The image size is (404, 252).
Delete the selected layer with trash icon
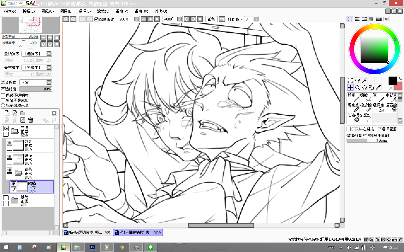point(31,120)
